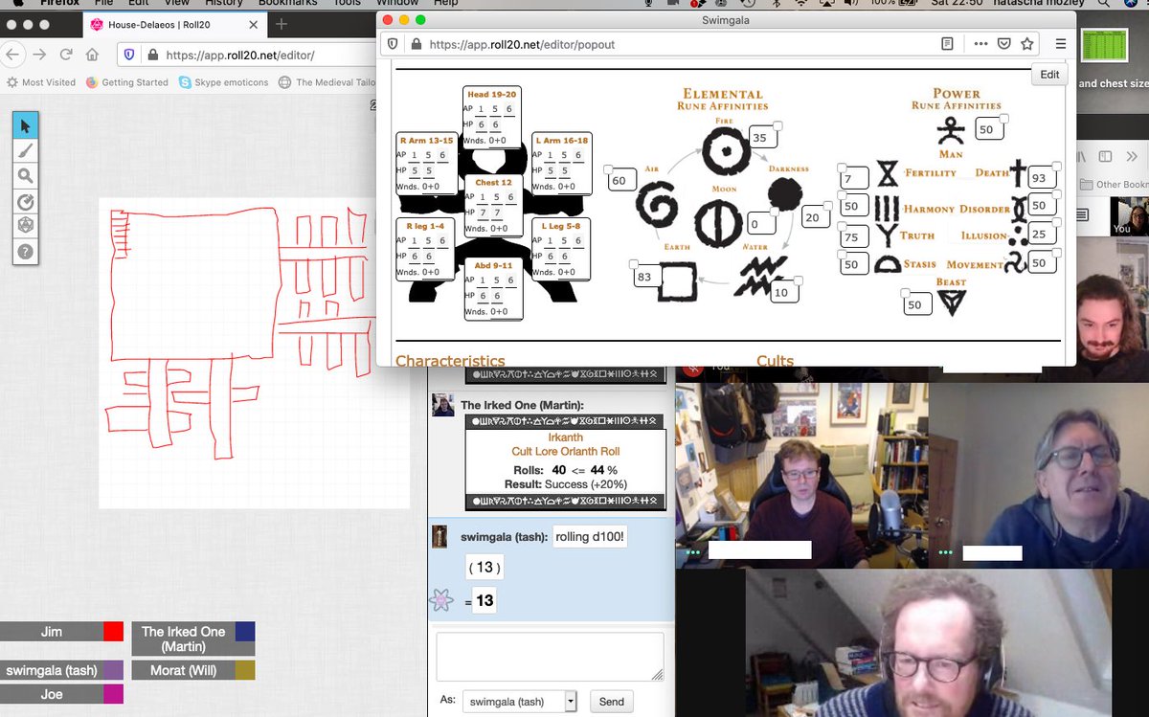Click the Irkanth name in roll card
The image size is (1149, 717).
(564, 437)
